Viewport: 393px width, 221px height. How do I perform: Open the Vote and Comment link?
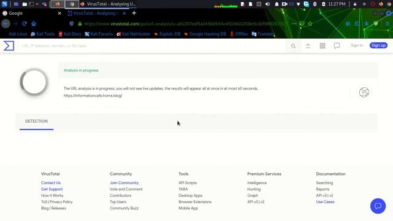pos(126,189)
